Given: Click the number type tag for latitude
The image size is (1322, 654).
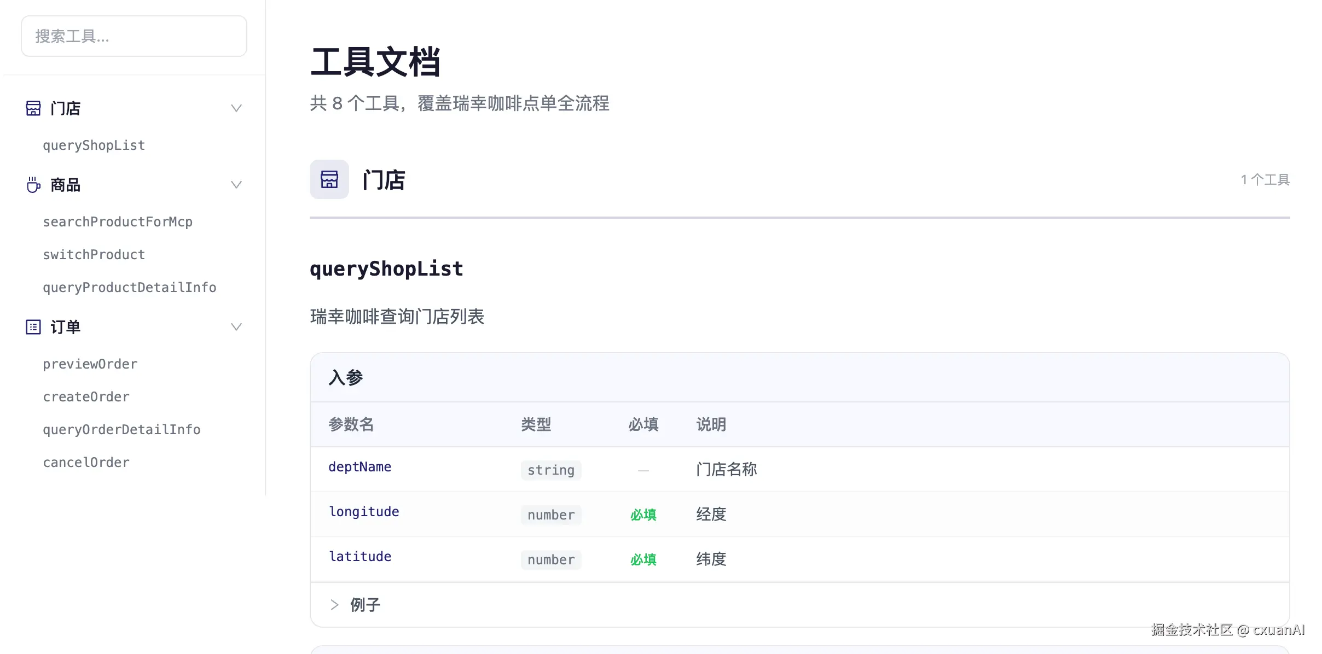Looking at the screenshot, I should coord(551,560).
